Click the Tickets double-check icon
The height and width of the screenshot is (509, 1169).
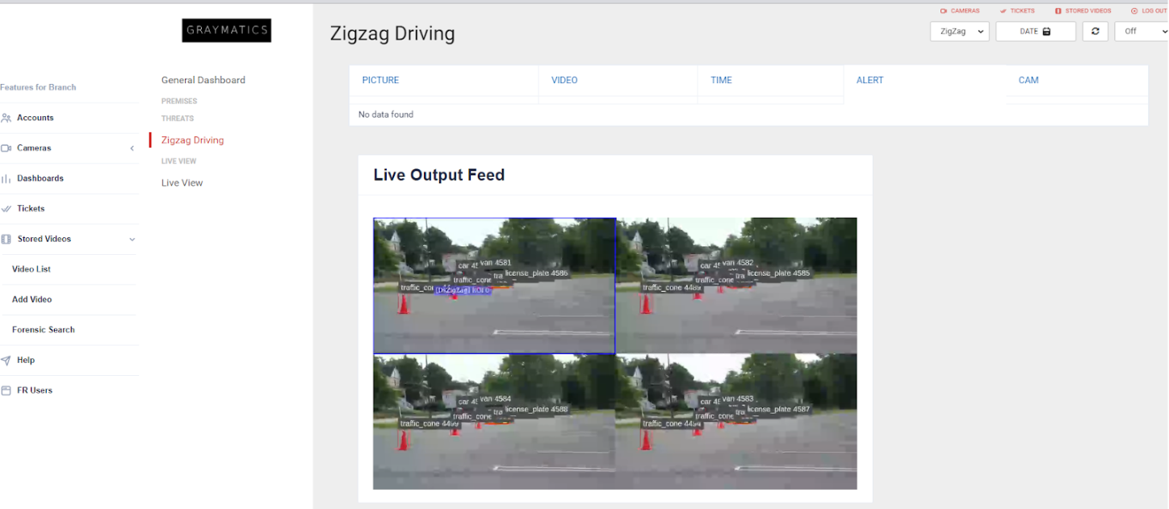(x=6, y=209)
